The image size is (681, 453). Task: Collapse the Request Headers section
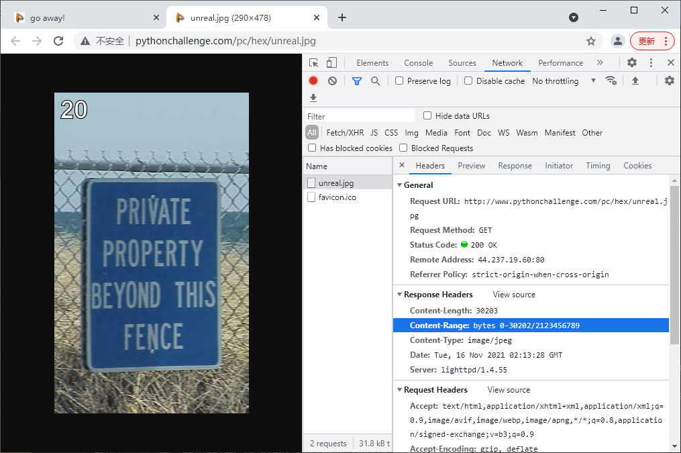(399, 390)
